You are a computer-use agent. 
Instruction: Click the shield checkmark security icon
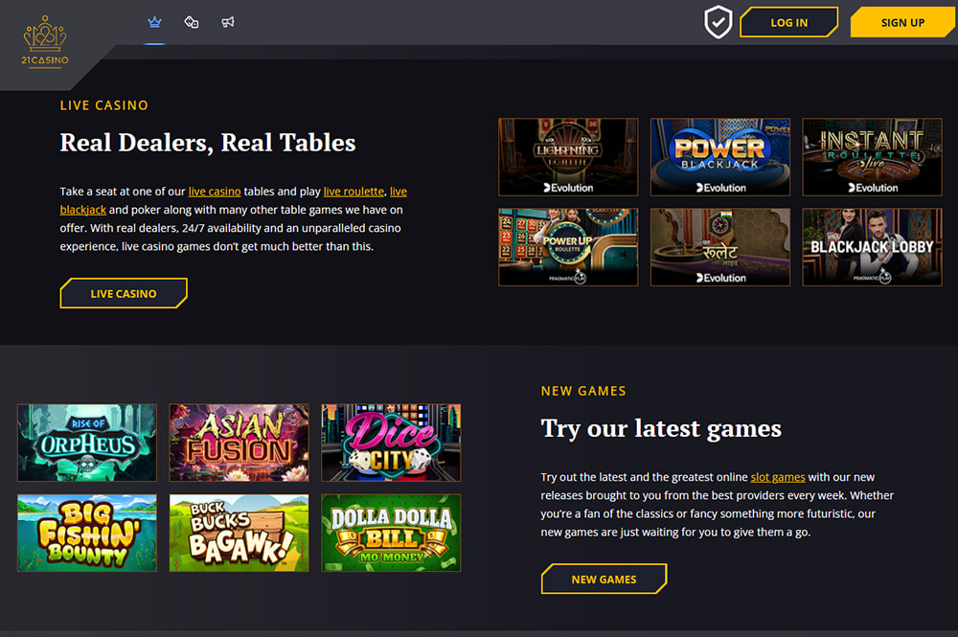pos(718,22)
